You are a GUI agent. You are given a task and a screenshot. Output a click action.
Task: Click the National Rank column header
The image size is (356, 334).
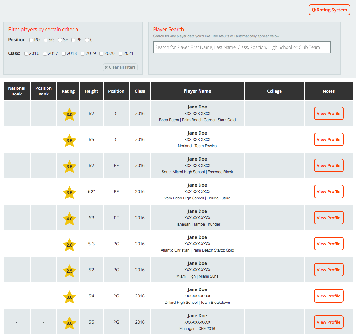pos(17,91)
